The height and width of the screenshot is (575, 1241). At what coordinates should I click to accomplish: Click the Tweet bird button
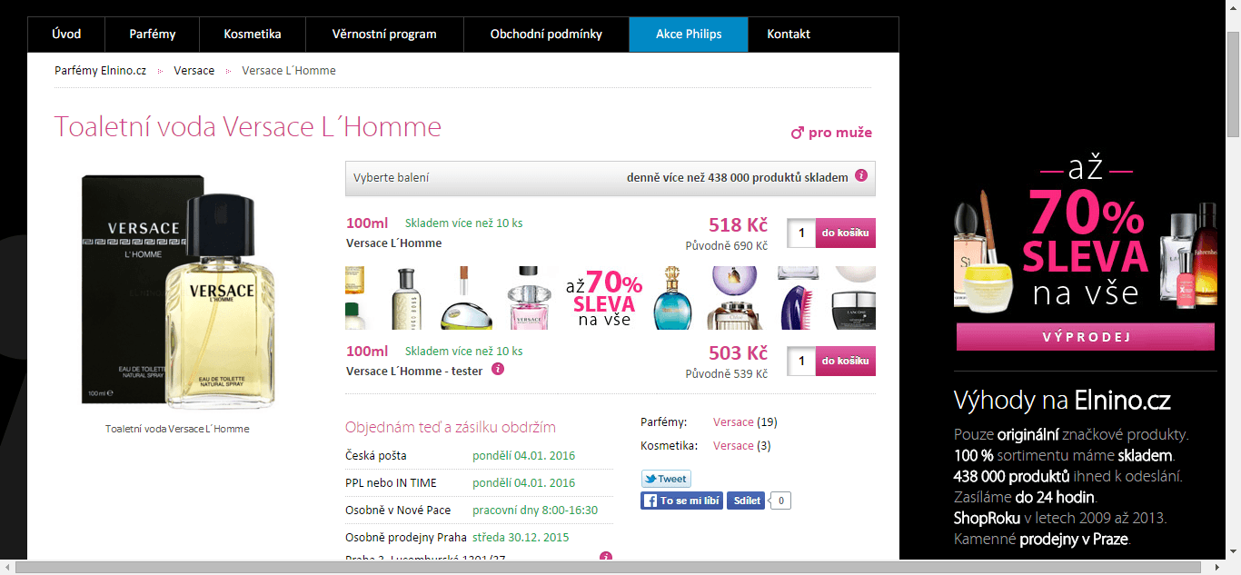(x=666, y=479)
